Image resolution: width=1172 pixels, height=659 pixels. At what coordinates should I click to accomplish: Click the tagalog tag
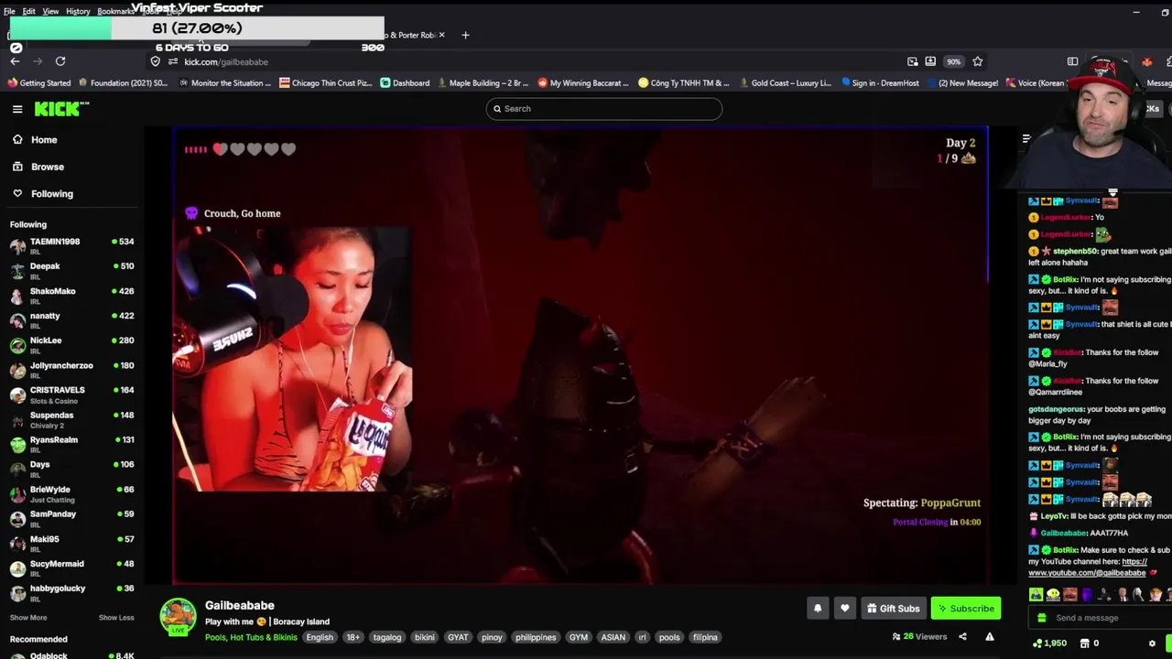coord(386,637)
